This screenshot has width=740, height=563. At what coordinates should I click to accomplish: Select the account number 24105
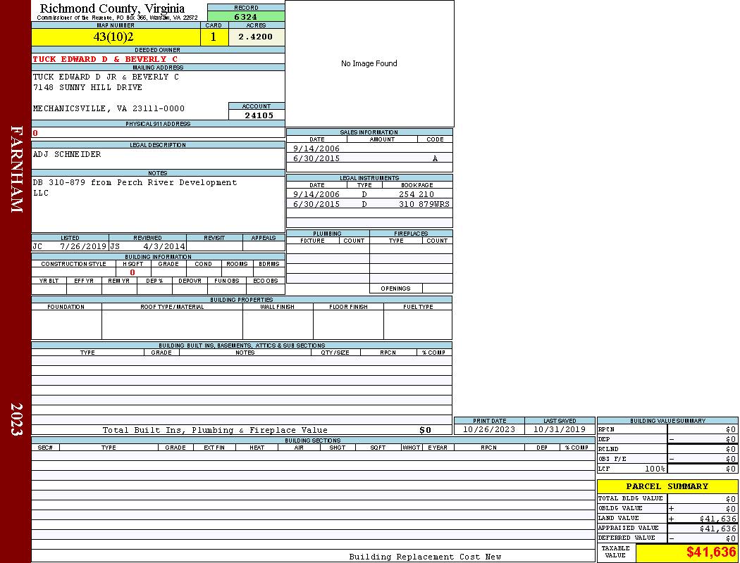tap(259, 115)
